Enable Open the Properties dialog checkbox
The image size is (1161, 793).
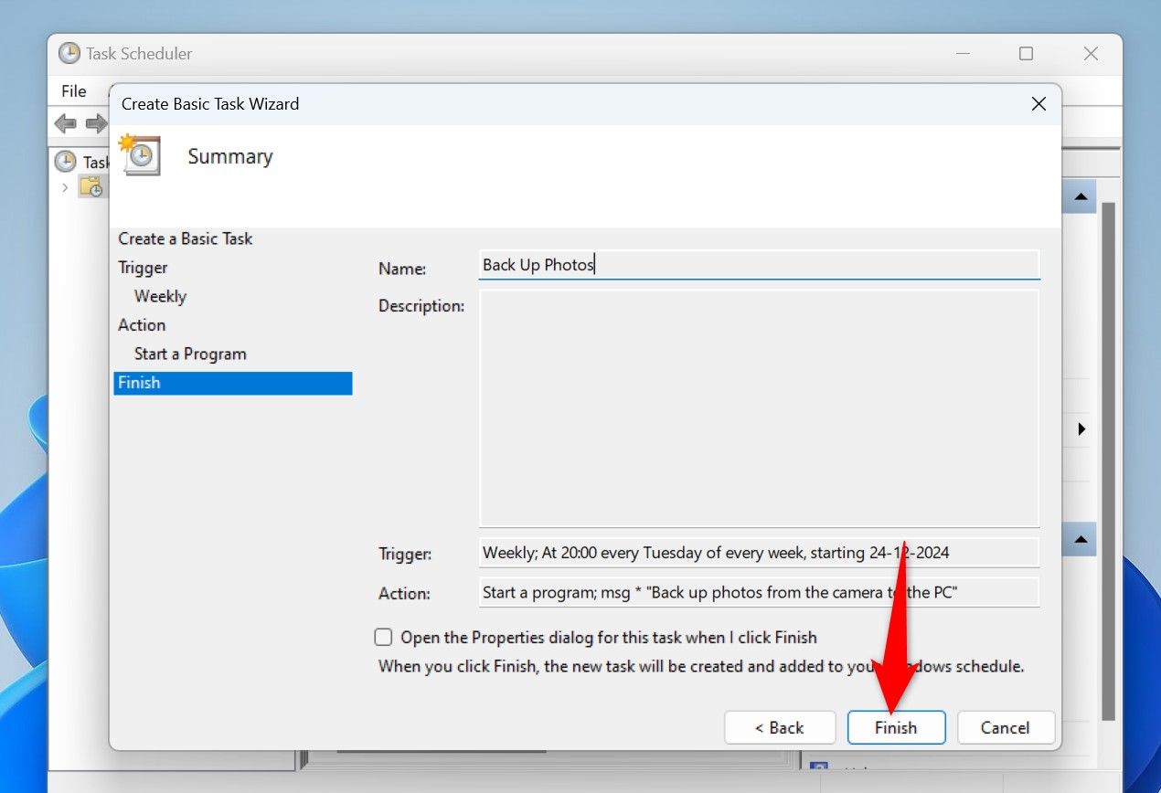pyautogui.click(x=384, y=638)
